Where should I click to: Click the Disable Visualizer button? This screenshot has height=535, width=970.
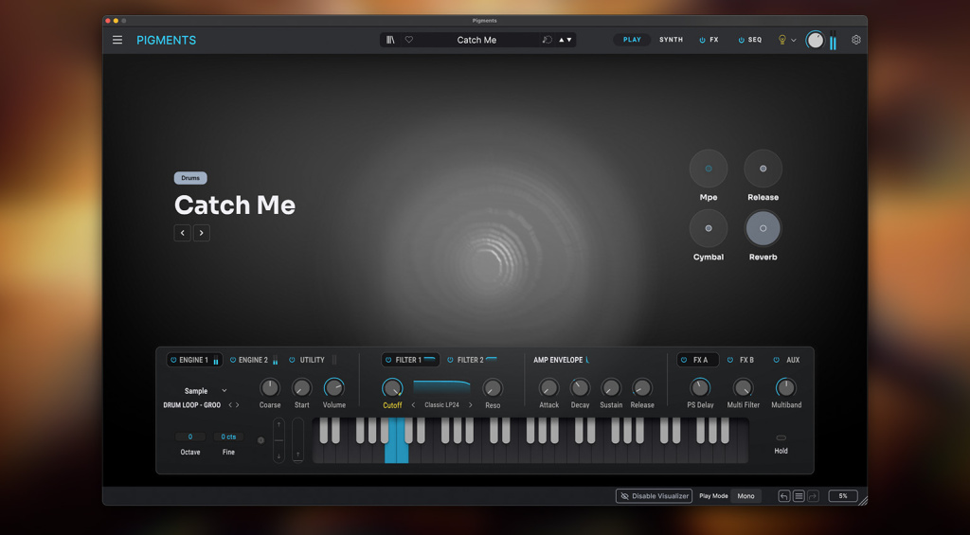(x=654, y=496)
